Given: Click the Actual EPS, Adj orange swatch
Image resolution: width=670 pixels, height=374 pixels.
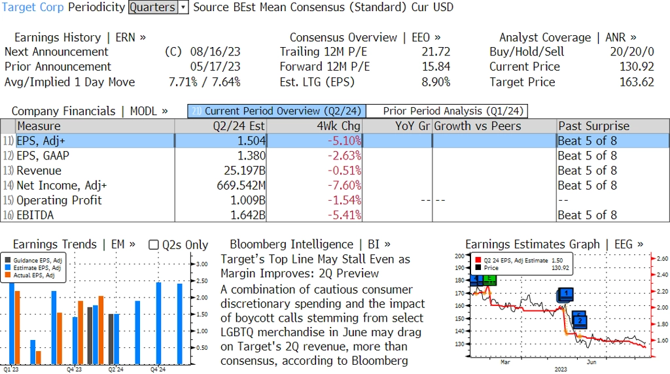Looking at the screenshot, I should [8, 275].
